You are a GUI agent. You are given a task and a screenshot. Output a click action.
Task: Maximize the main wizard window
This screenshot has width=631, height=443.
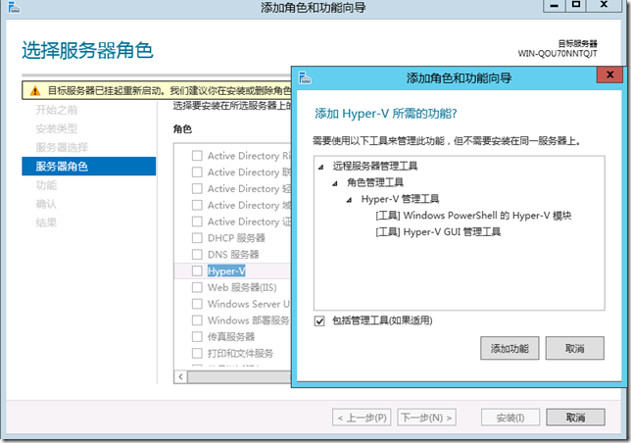(x=576, y=5)
